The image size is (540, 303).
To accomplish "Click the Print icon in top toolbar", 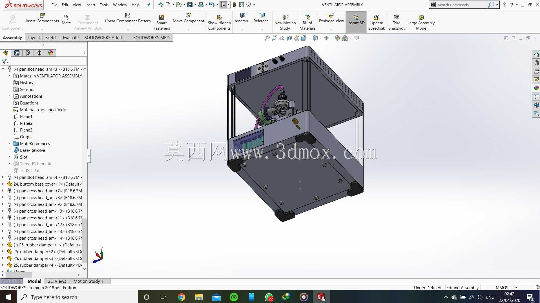I will (201, 5).
